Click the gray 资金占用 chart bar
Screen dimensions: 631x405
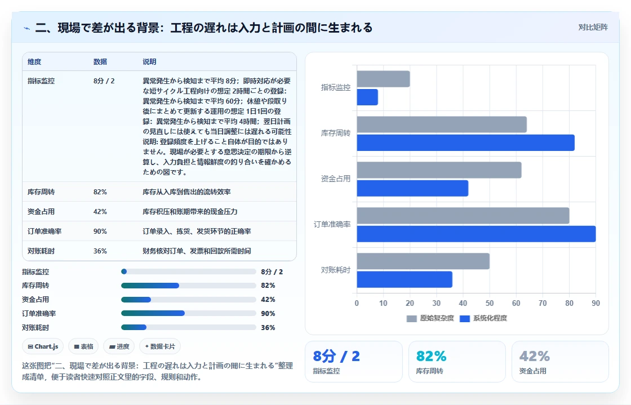pyautogui.click(x=439, y=170)
